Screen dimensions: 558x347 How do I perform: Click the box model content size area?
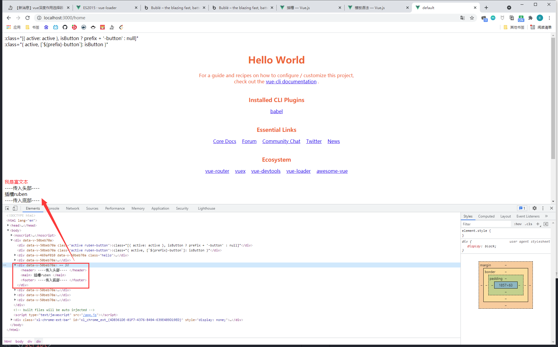click(506, 285)
